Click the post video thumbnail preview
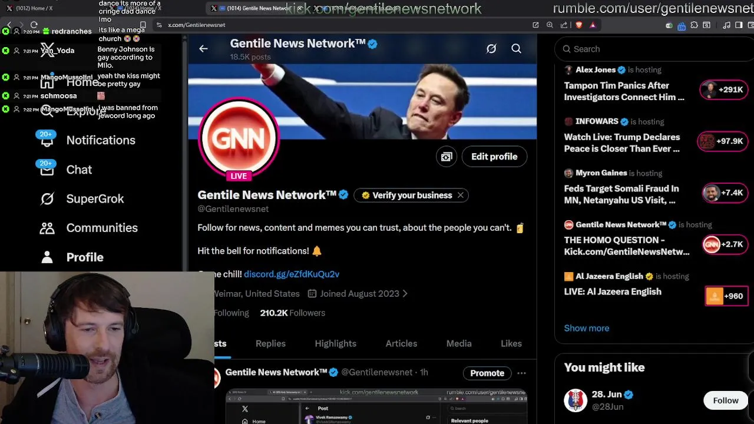Viewport: 754px width, 424px height. point(376,406)
